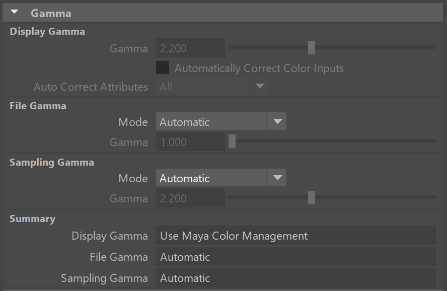Click the Sampling Gamma section heading

(52, 163)
